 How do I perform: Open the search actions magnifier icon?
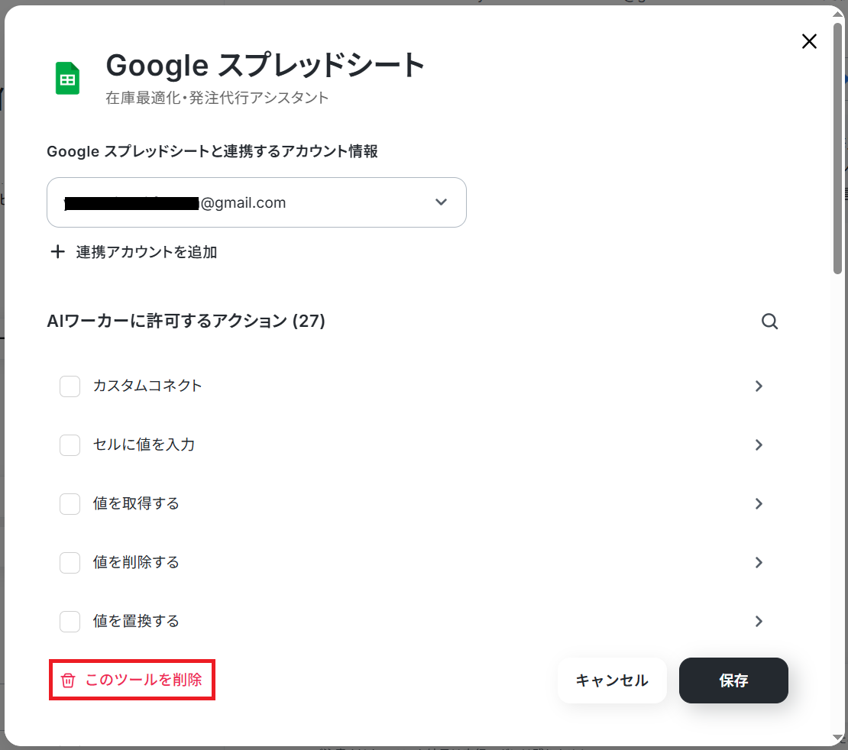click(769, 322)
